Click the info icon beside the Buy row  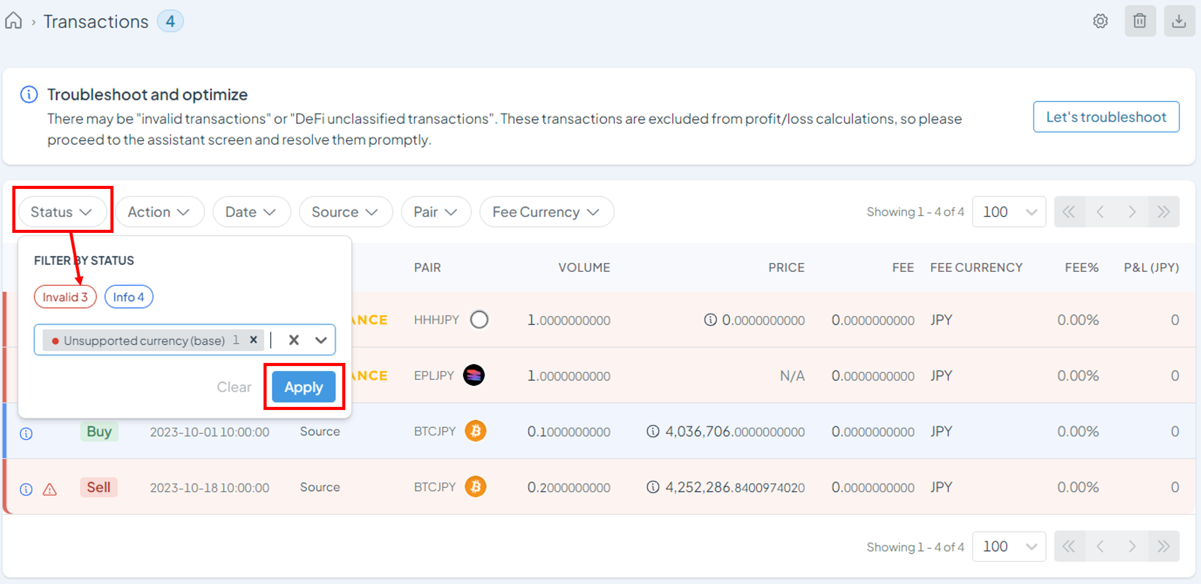point(26,433)
